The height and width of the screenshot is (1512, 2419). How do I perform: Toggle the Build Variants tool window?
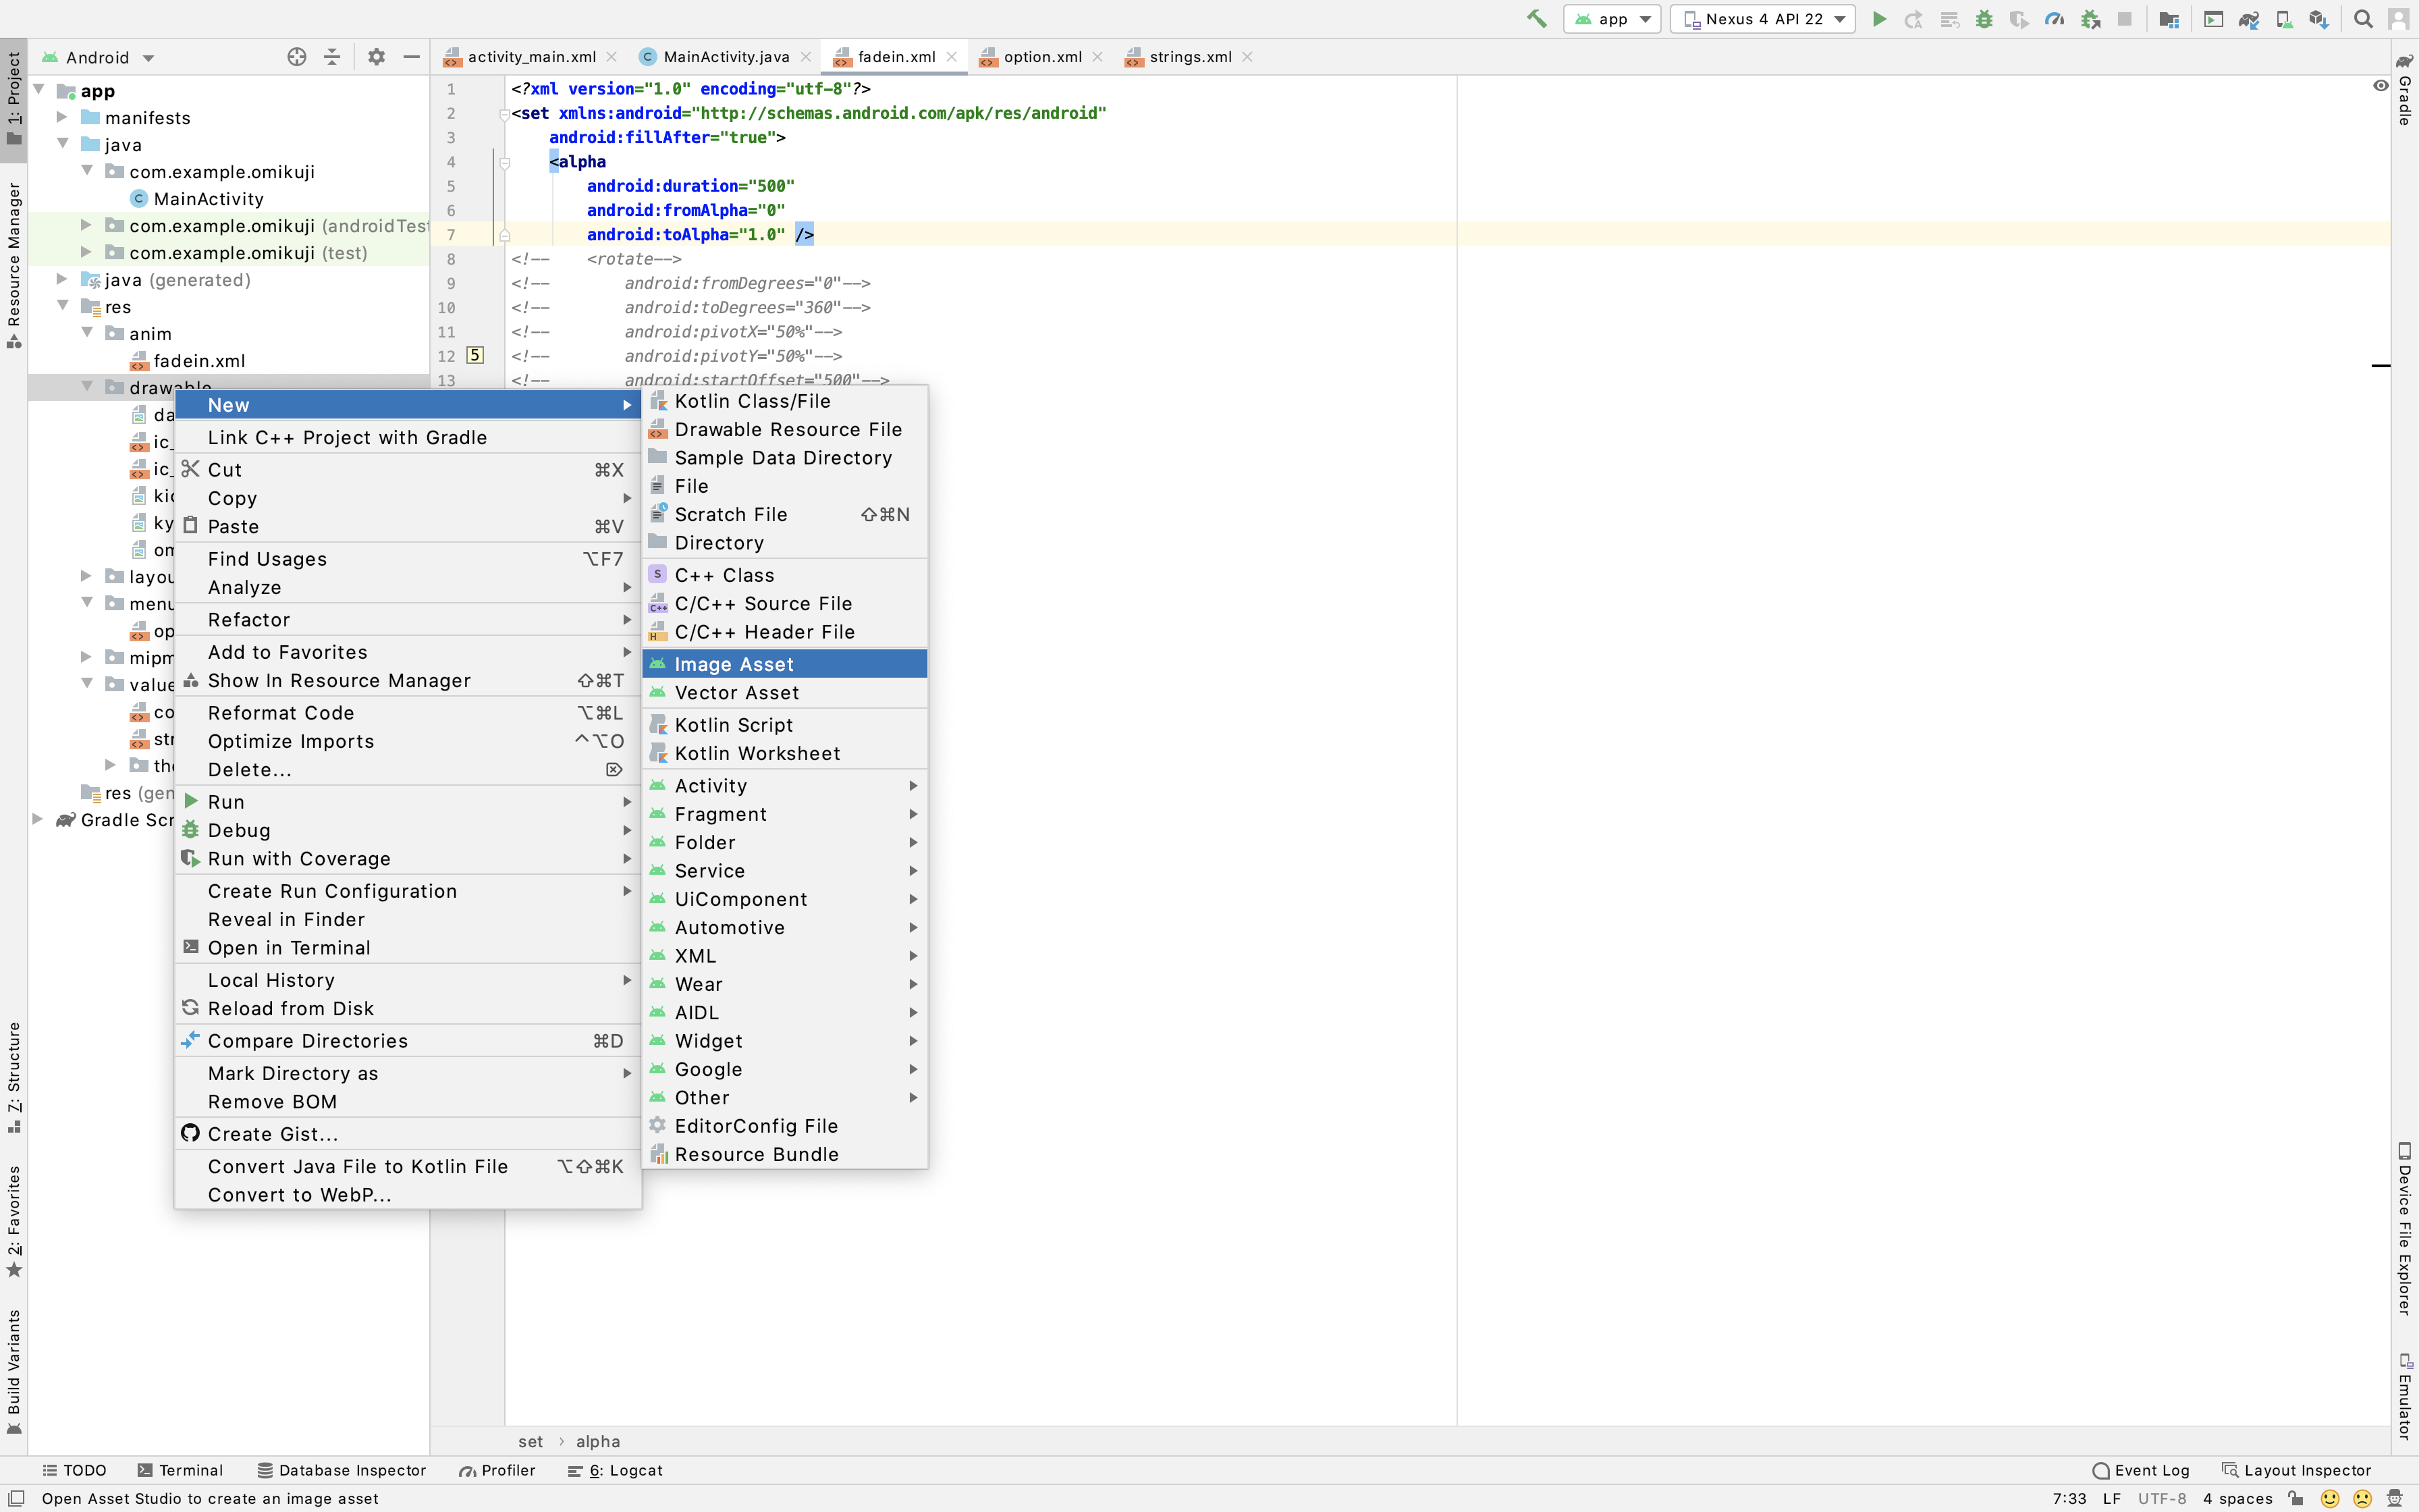(x=14, y=1372)
